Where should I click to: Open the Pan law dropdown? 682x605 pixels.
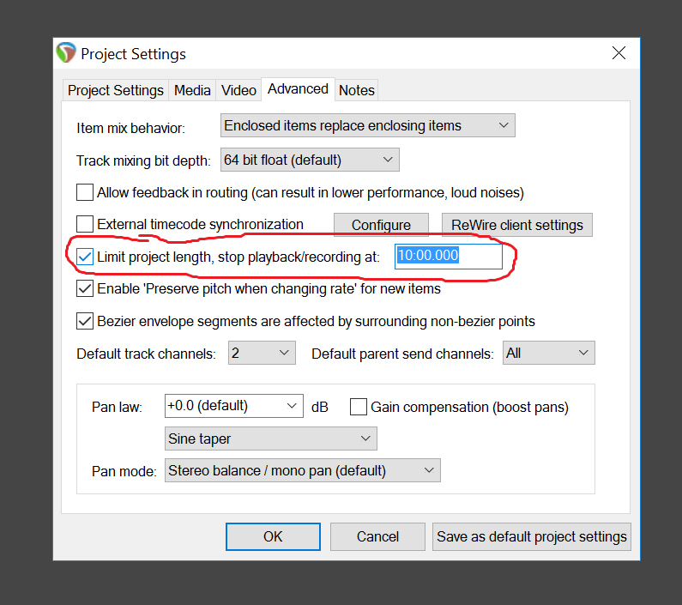[233, 406]
